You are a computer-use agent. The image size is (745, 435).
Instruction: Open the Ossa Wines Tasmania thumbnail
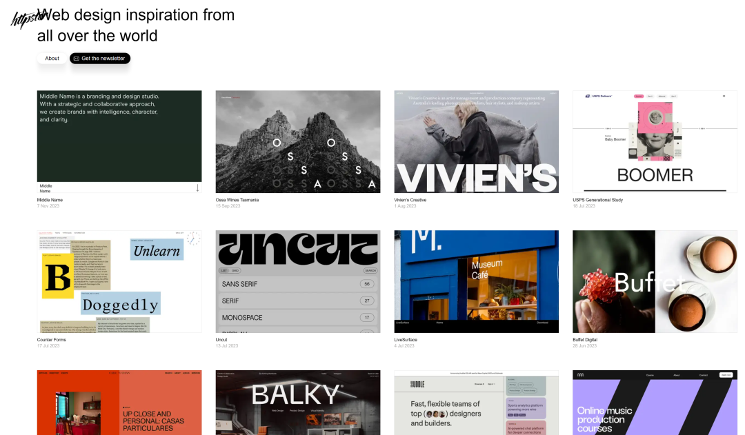point(298,141)
